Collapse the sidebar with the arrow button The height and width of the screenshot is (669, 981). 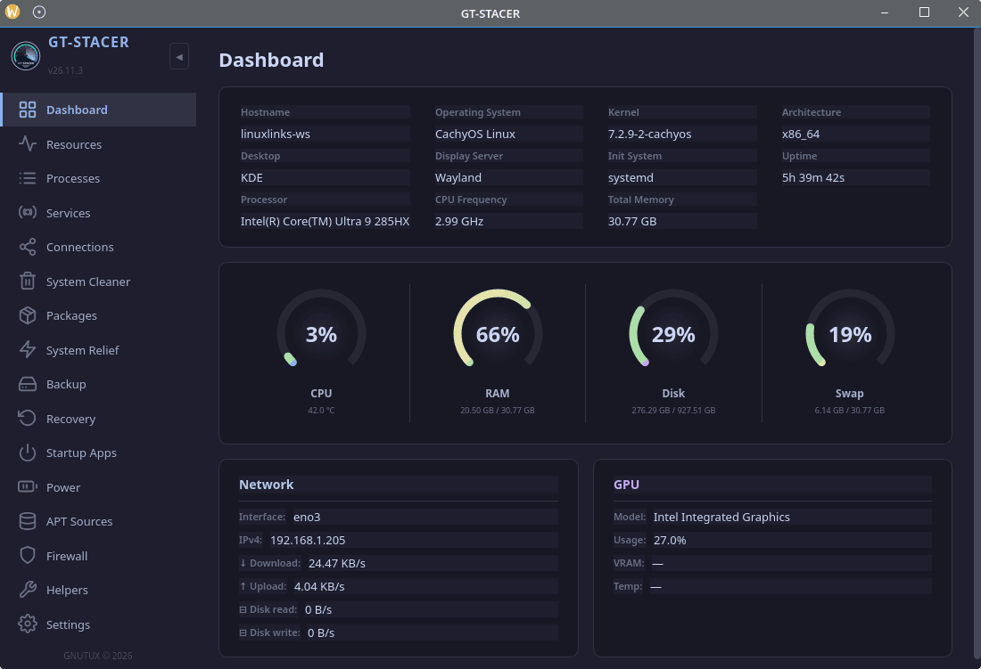point(179,57)
